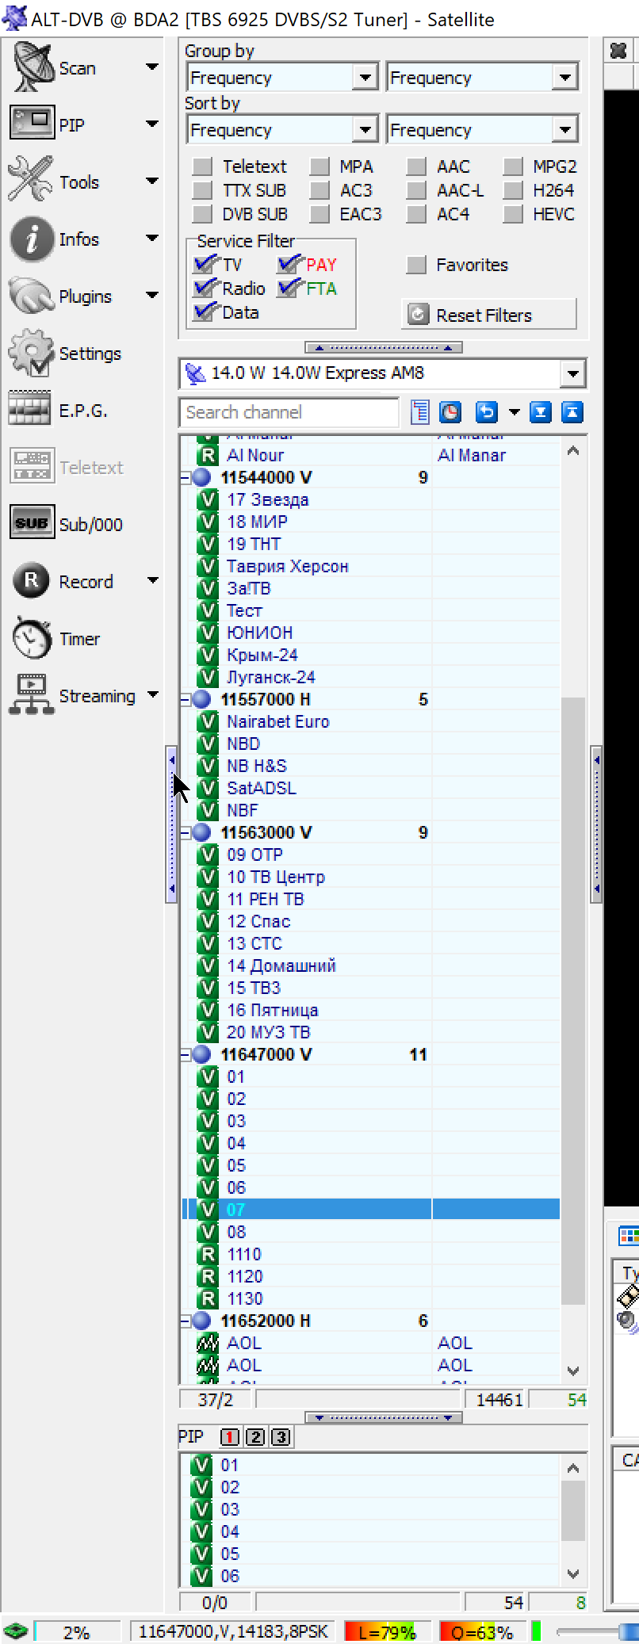Screen dimensions: 639x1644
Task: Collapse the filter panel using the top splitter bar
Action: (x=384, y=347)
